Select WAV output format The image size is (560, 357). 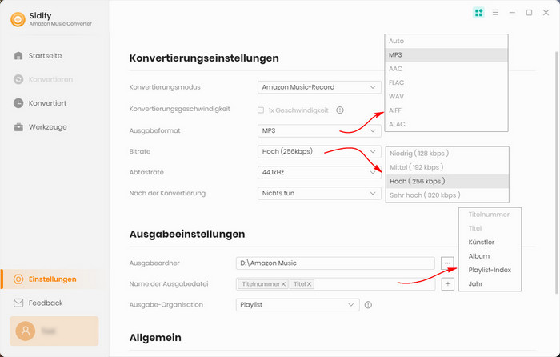point(446,97)
